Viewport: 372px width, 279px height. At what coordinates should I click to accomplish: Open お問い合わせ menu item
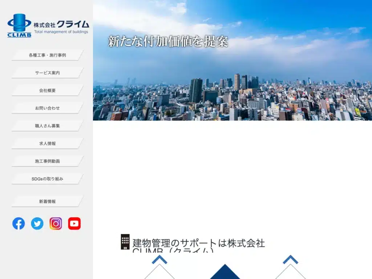(x=48, y=108)
